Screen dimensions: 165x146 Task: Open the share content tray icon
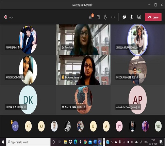(139, 17)
